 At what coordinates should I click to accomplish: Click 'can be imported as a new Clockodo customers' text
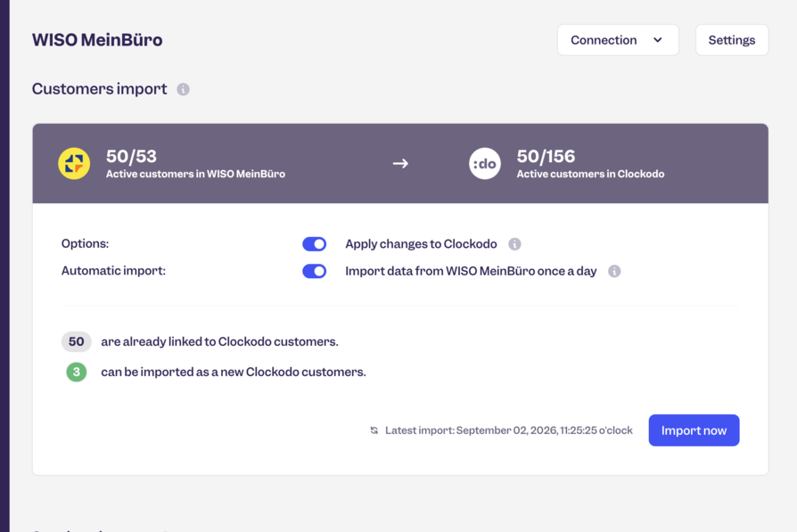234,372
